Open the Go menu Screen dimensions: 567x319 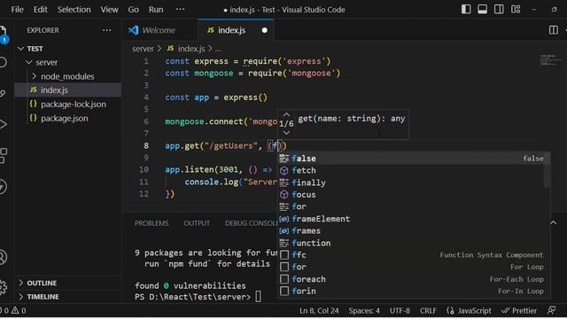pos(133,10)
